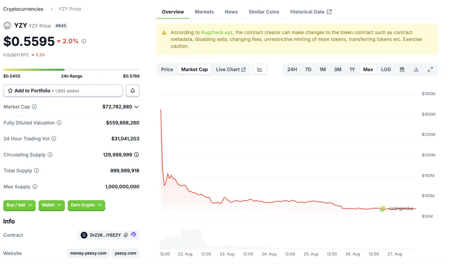Open the Rugcheck.xyz link
Viewport: 455px width, 264px height.
tap(217, 33)
